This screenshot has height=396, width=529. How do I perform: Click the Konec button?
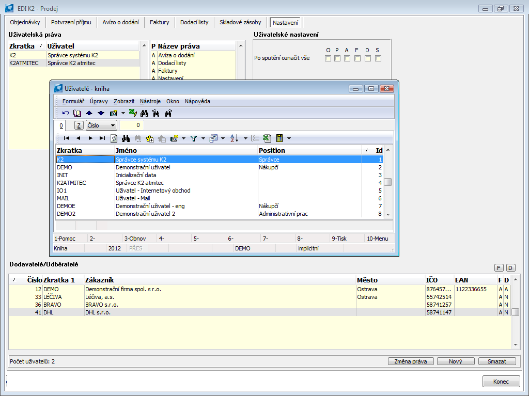[x=501, y=382]
